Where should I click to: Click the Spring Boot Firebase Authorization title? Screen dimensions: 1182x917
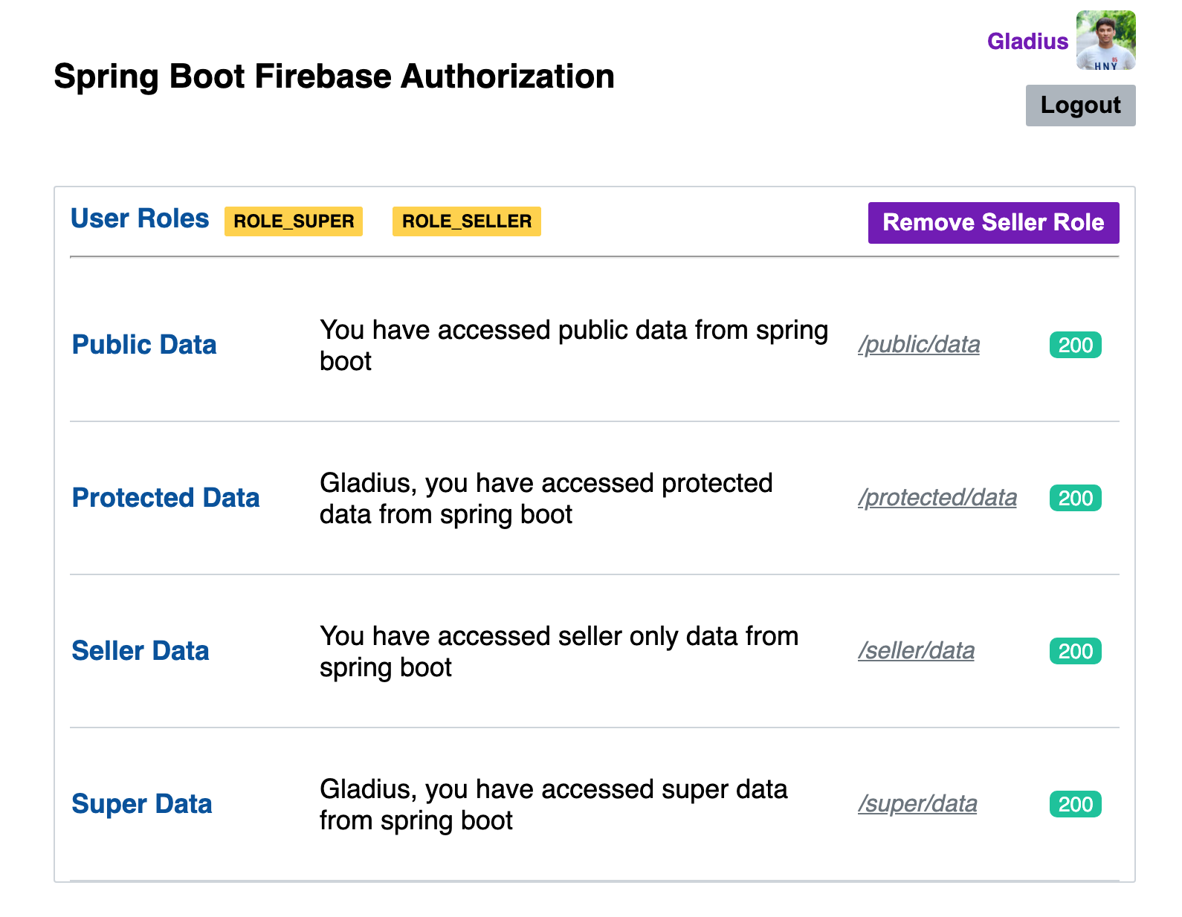pos(334,77)
